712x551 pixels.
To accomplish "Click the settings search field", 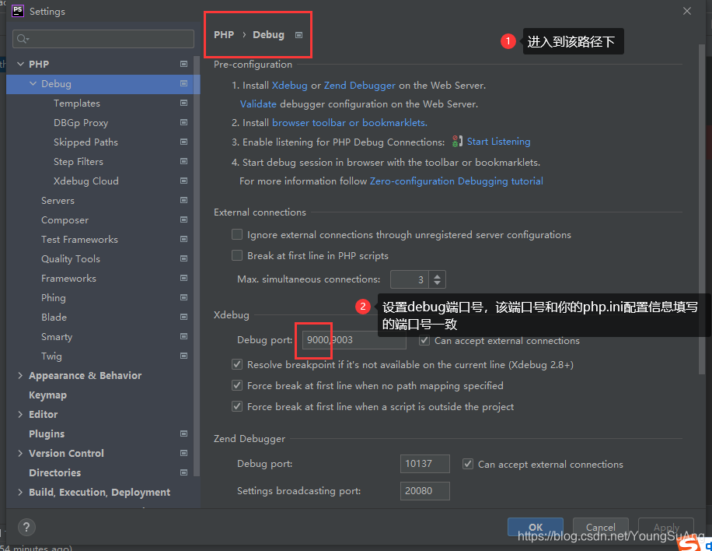I will (103, 39).
